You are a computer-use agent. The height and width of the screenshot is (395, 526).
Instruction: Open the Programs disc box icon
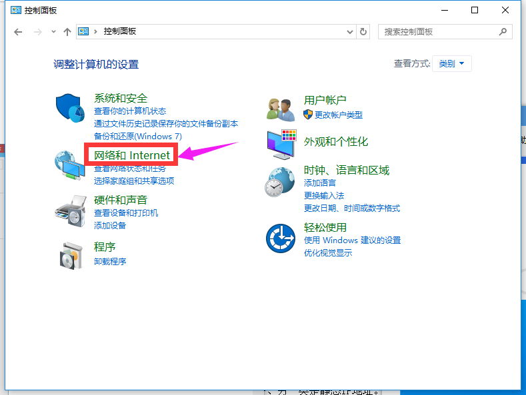[70, 254]
